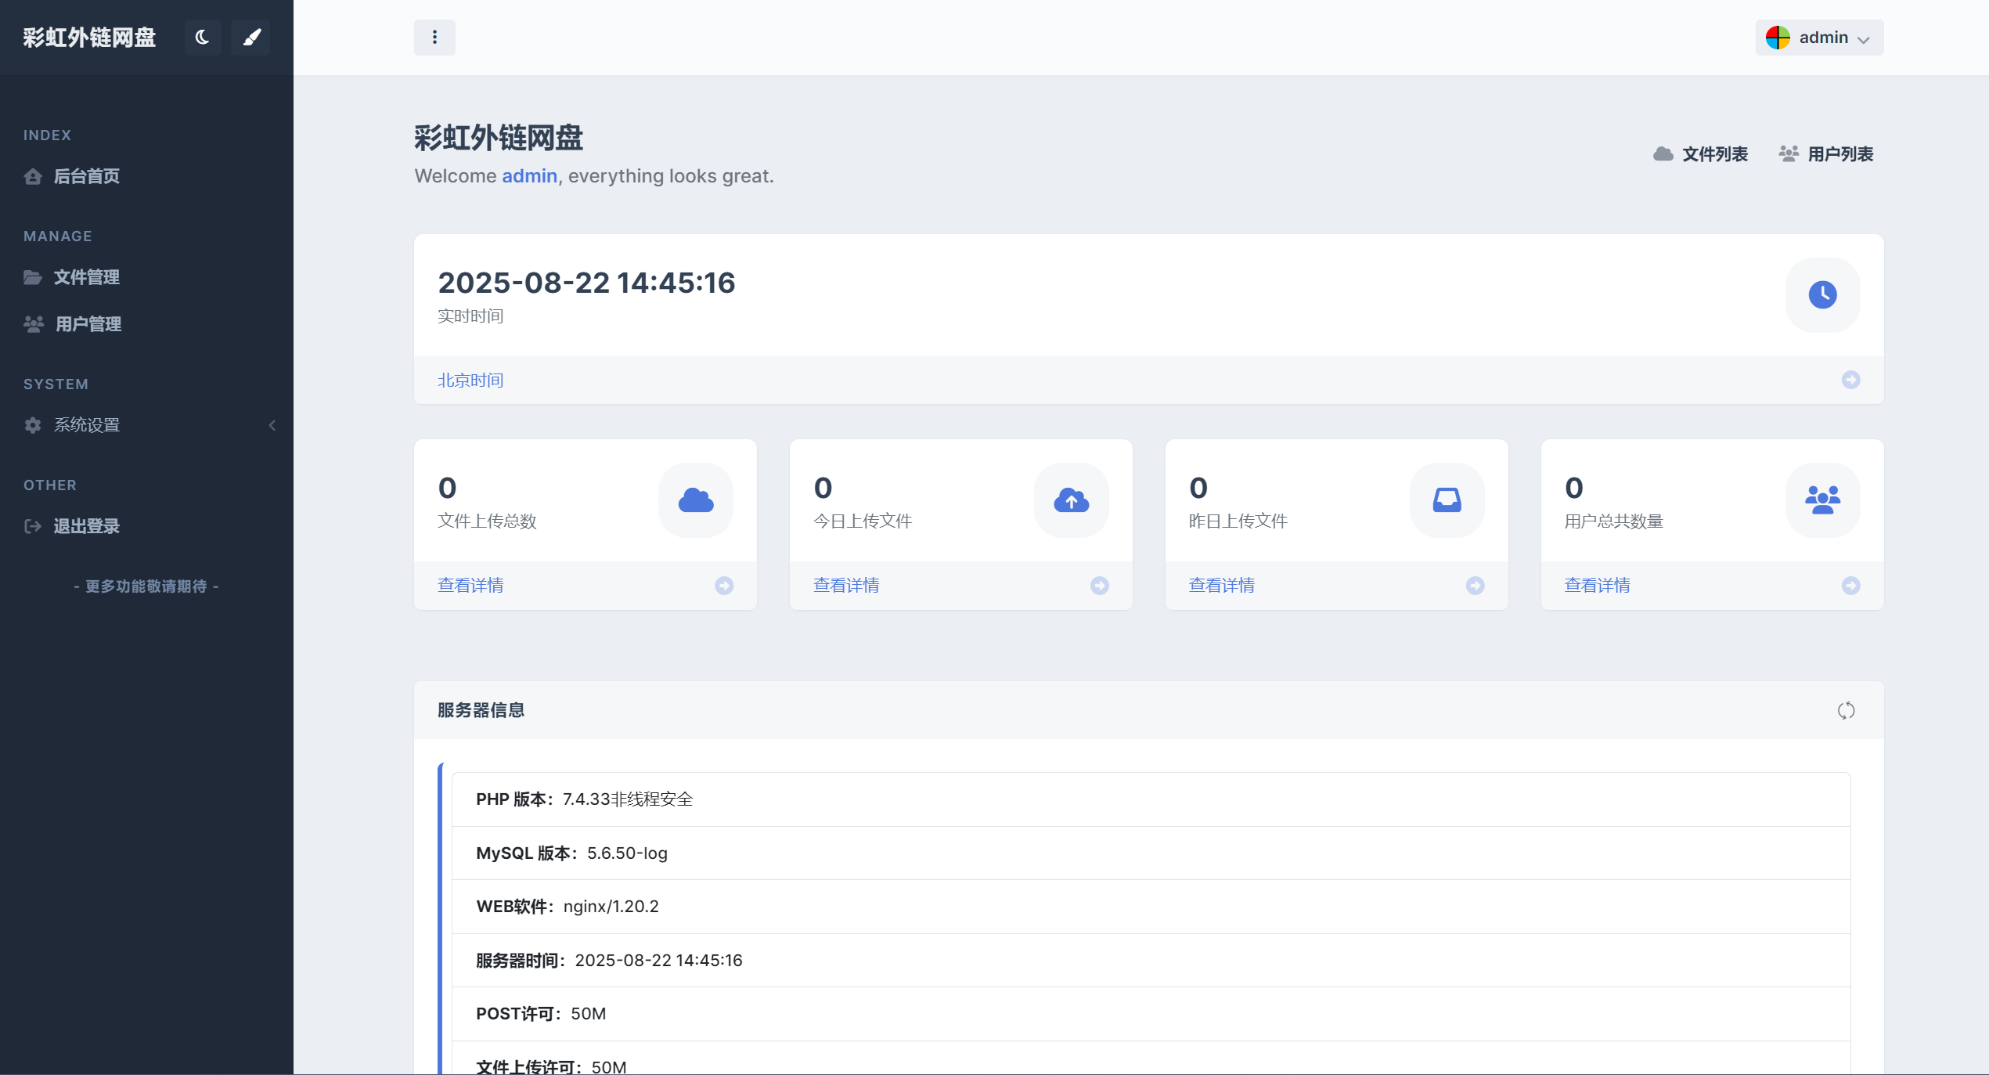Image resolution: width=1989 pixels, height=1075 pixels.
Task: Click the inbox icon for 昨日上传文件
Action: pos(1447,500)
